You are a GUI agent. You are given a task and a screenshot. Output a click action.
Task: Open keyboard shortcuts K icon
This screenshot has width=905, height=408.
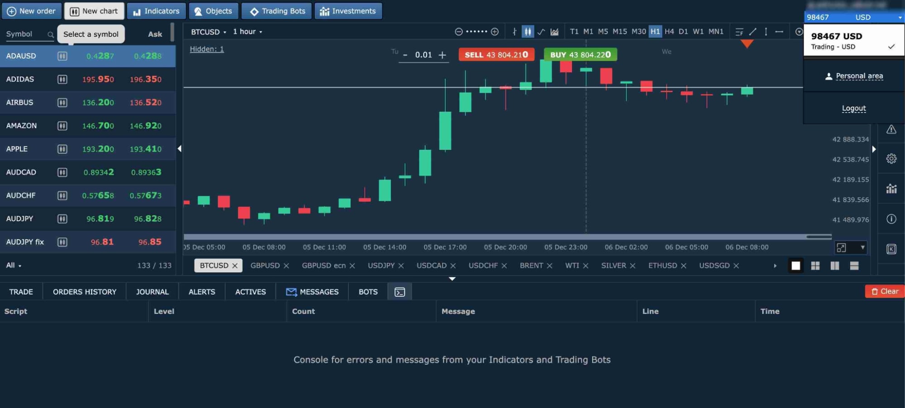(891, 249)
